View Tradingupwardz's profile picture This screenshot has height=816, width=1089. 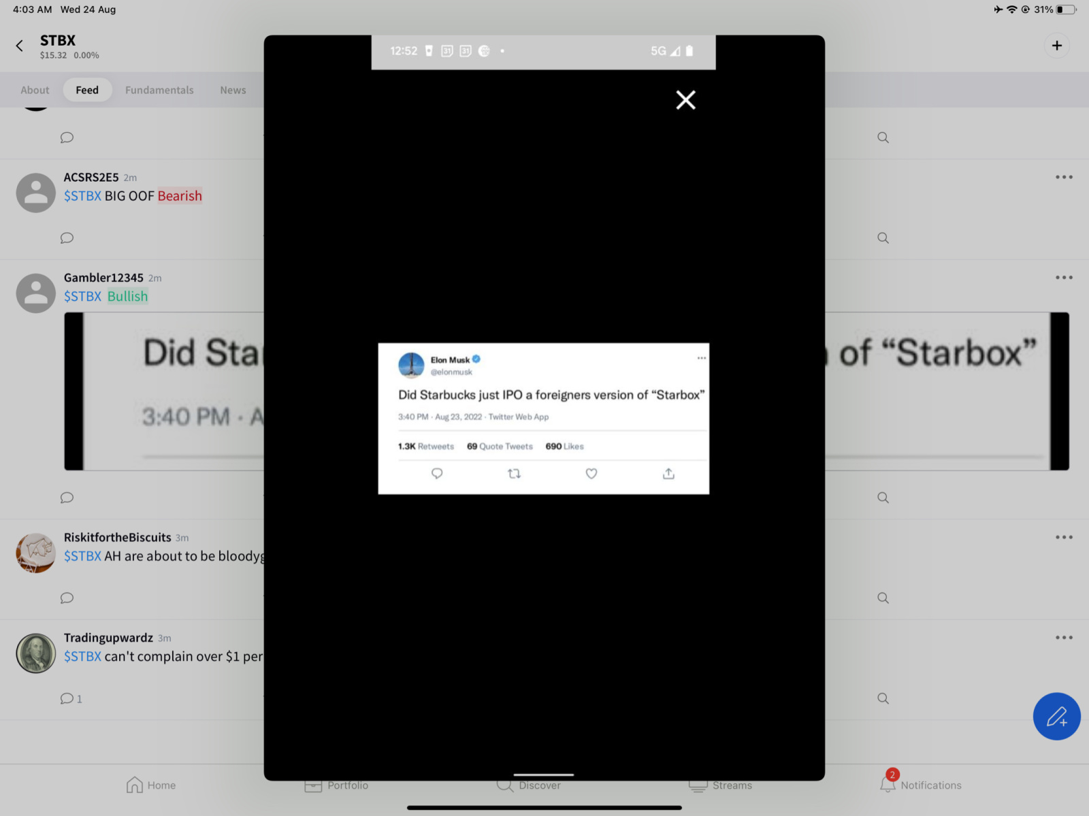tap(35, 653)
